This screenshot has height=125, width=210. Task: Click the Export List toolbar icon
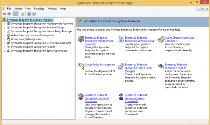22,14
